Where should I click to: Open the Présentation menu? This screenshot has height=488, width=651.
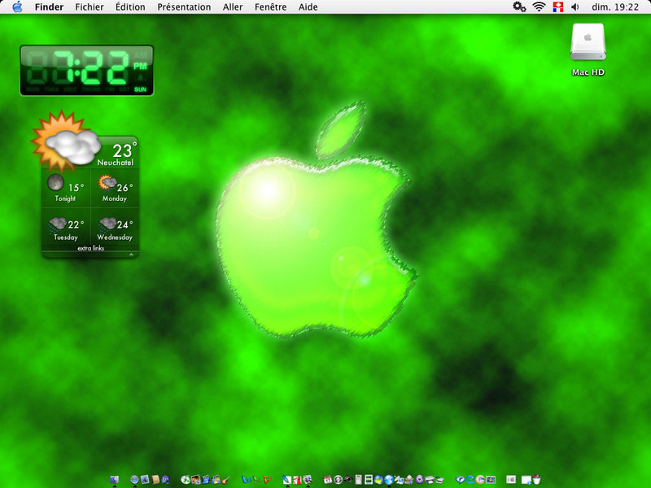pos(184,7)
